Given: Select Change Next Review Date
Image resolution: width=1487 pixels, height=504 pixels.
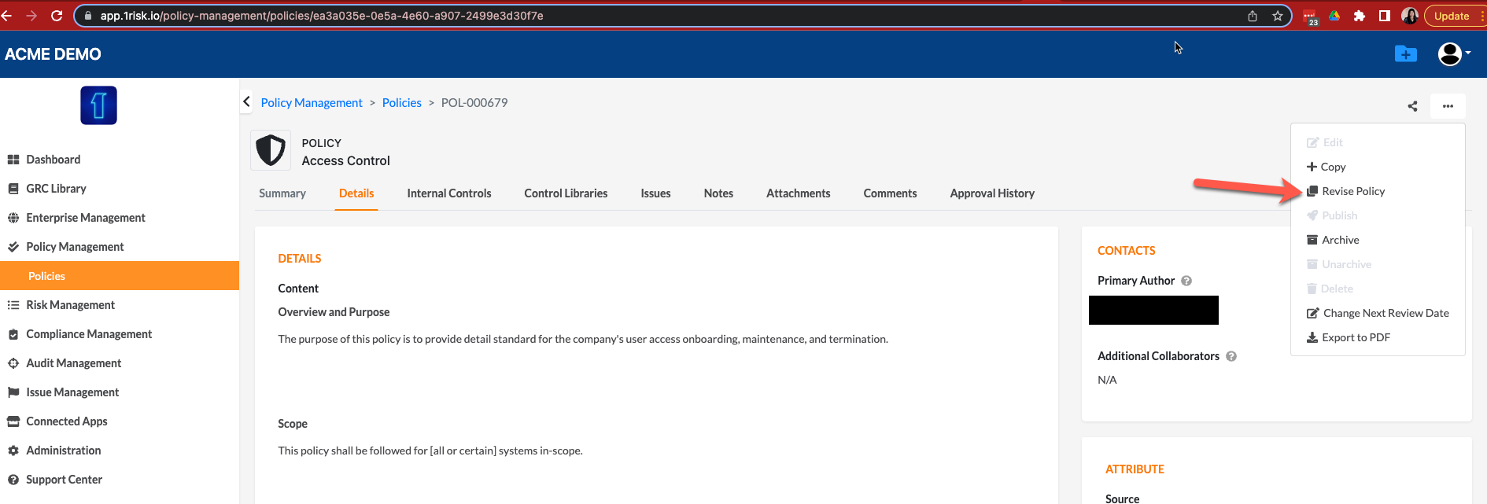Looking at the screenshot, I should (1378, 313).
